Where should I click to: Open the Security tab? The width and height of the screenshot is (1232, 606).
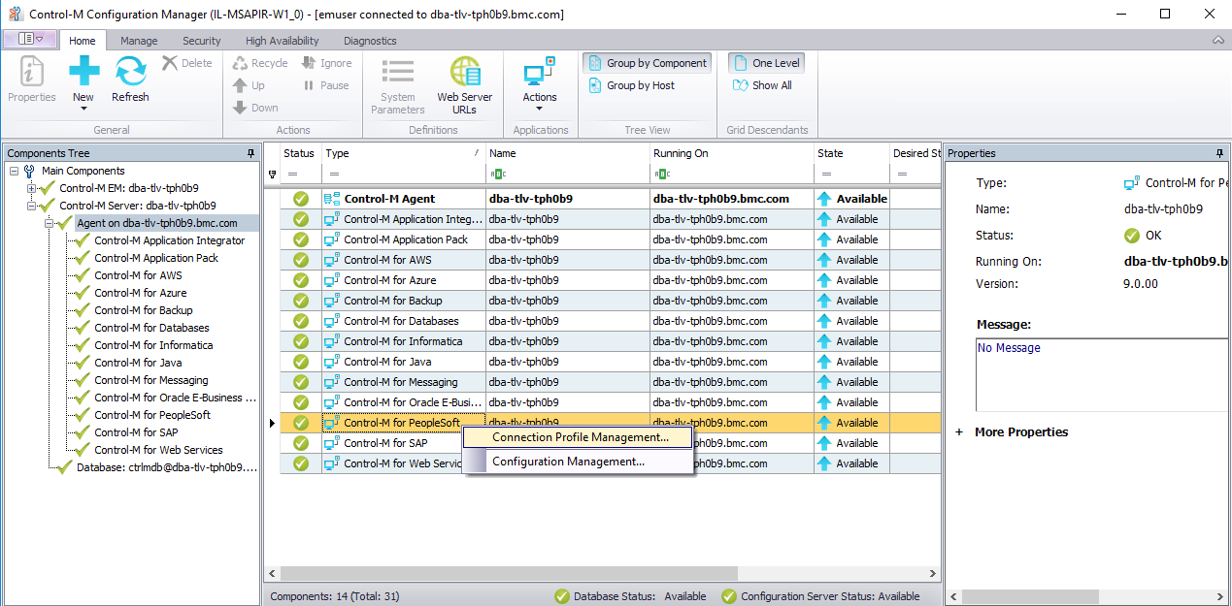(202, 41)
